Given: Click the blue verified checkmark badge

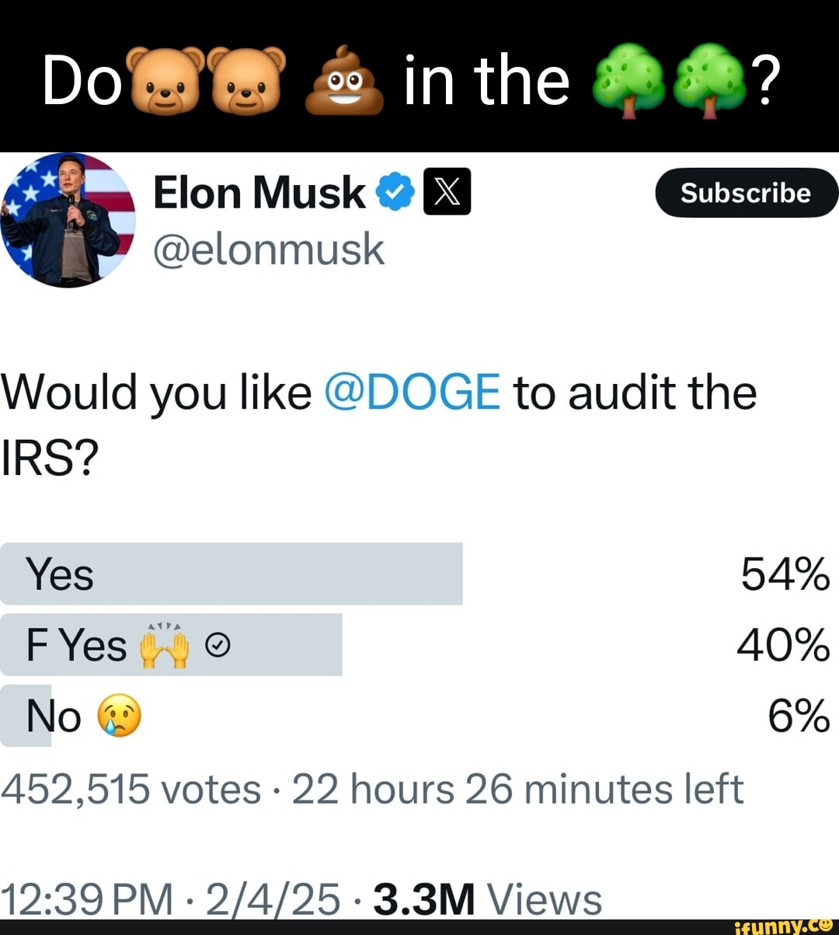Looking at the screenshot, I should point(393,191).
